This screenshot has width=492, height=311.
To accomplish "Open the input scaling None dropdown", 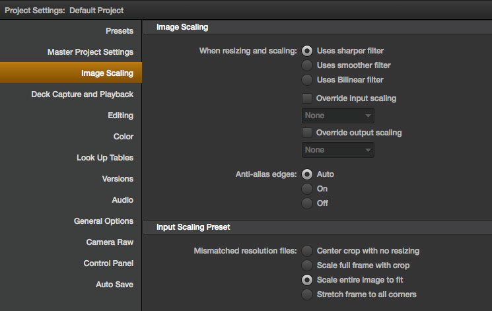I will (338, 116).
